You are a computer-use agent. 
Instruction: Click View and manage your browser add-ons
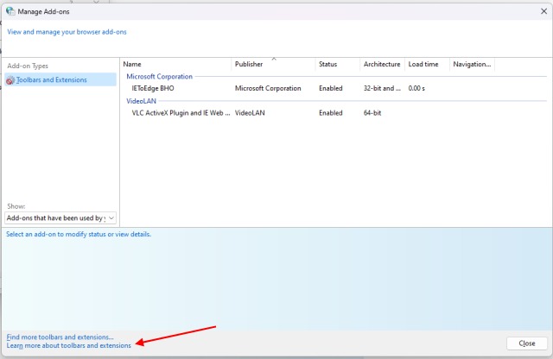click(67, 32)
